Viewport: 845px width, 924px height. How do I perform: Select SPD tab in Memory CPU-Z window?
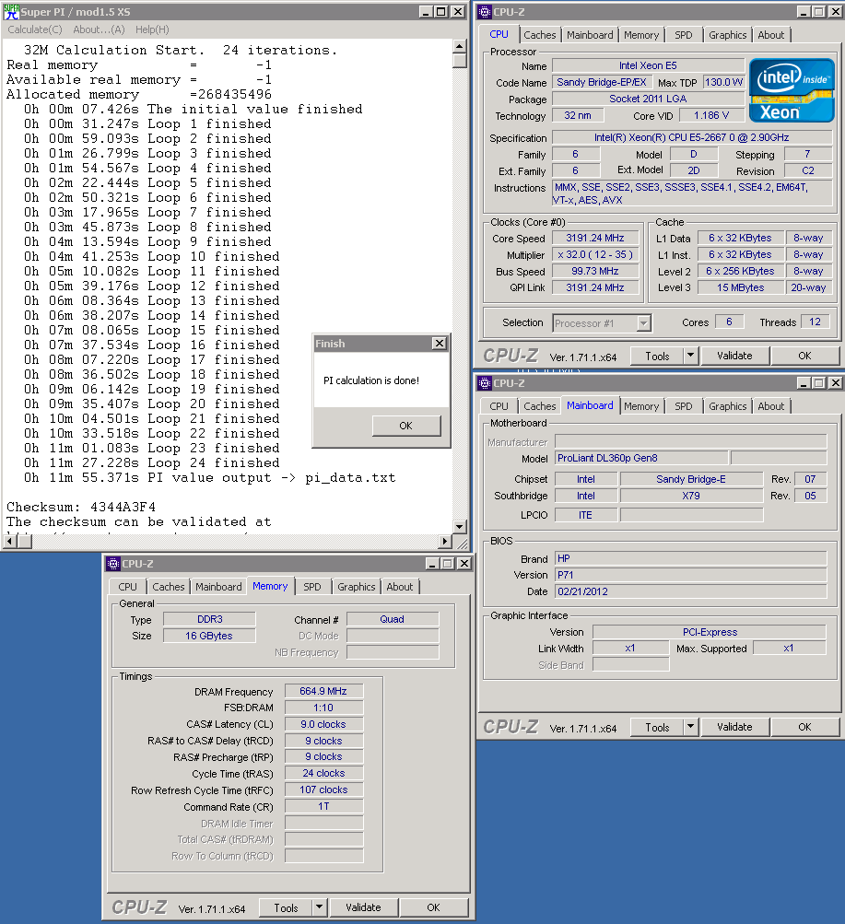(x=312, y=587)
